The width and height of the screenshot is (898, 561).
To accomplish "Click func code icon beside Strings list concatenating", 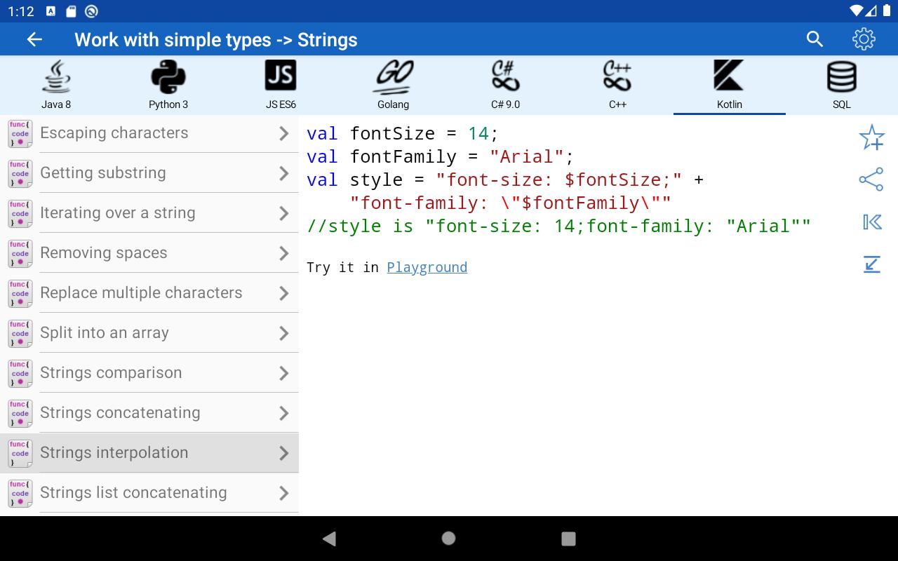I will 20,493.
